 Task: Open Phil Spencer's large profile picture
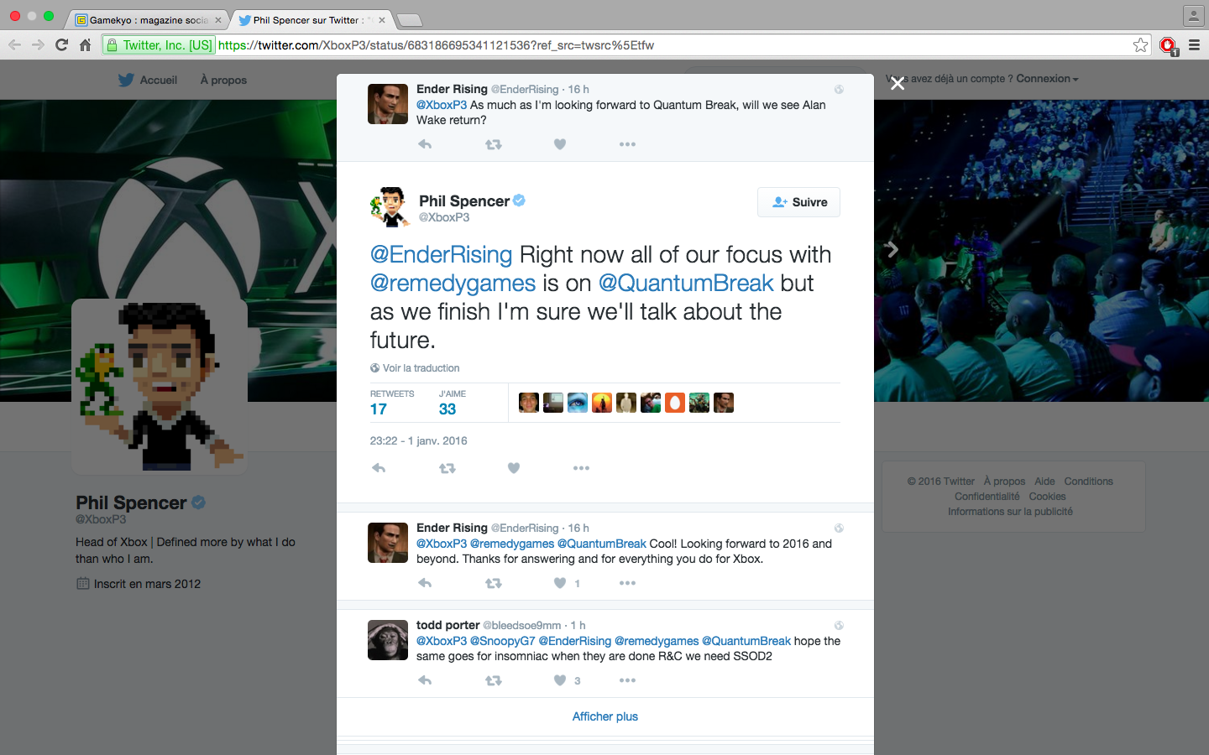click(x=160, y=386)
